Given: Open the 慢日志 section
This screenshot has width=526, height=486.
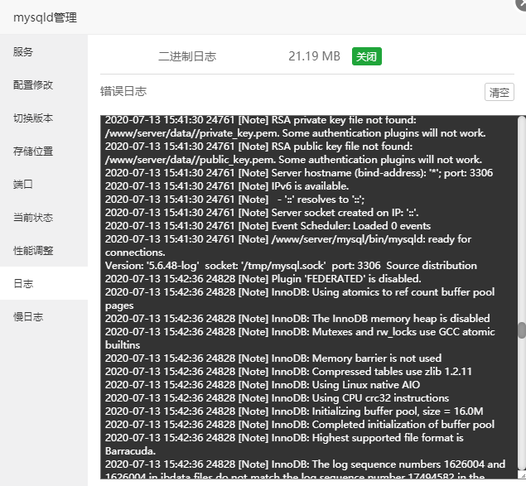Looking at the screenshot, I should pyautogui.click(x=44, y=316).
